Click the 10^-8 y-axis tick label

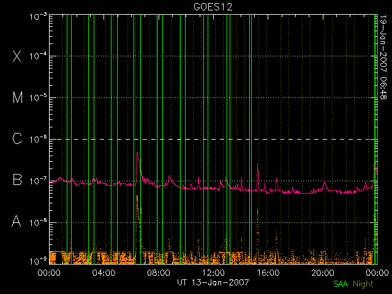point(38,222)
